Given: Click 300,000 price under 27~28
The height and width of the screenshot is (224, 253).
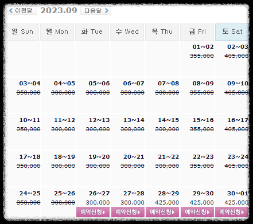Looking at the screenshot, I should 133,202.
